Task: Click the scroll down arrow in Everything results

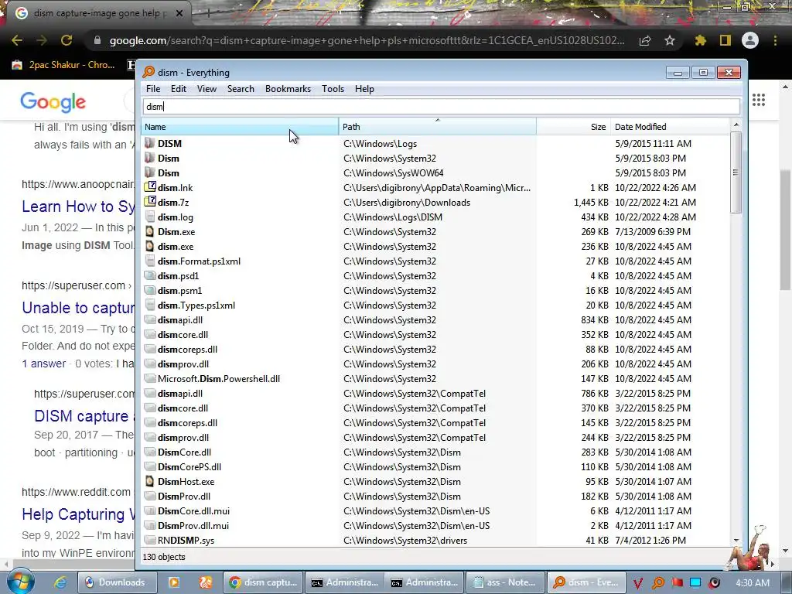Action: tap(736, 540)
